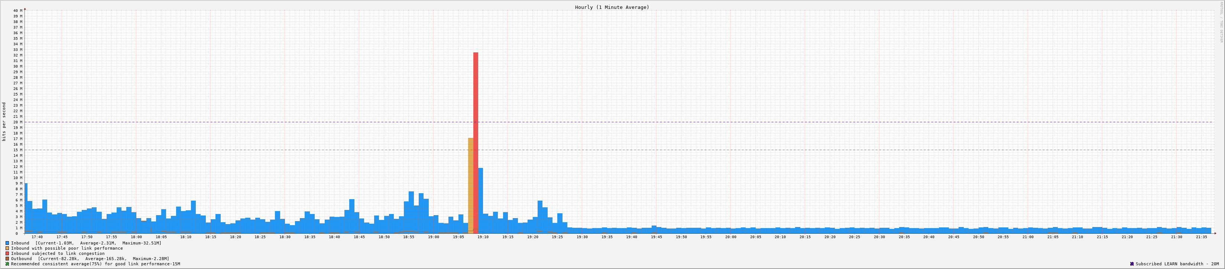Click the RRDTOOL / TOBI OETIKER watermark
This screenshot has height=269, width=1225.
point(1221,22)
